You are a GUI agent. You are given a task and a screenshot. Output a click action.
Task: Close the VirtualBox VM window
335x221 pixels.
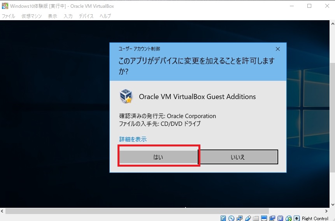[327, 6]
